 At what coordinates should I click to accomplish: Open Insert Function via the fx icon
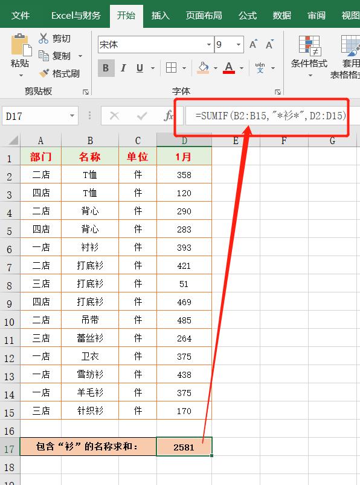169,116
